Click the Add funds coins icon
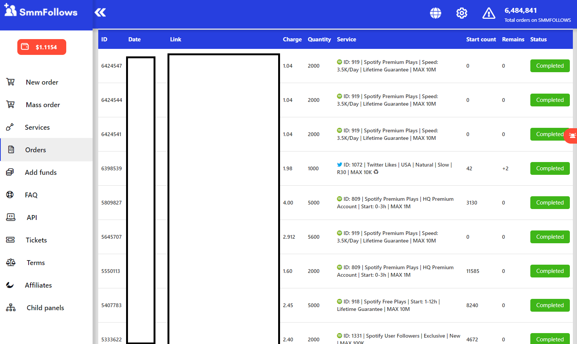Screen dimensions: 577x344 [10, 172]
